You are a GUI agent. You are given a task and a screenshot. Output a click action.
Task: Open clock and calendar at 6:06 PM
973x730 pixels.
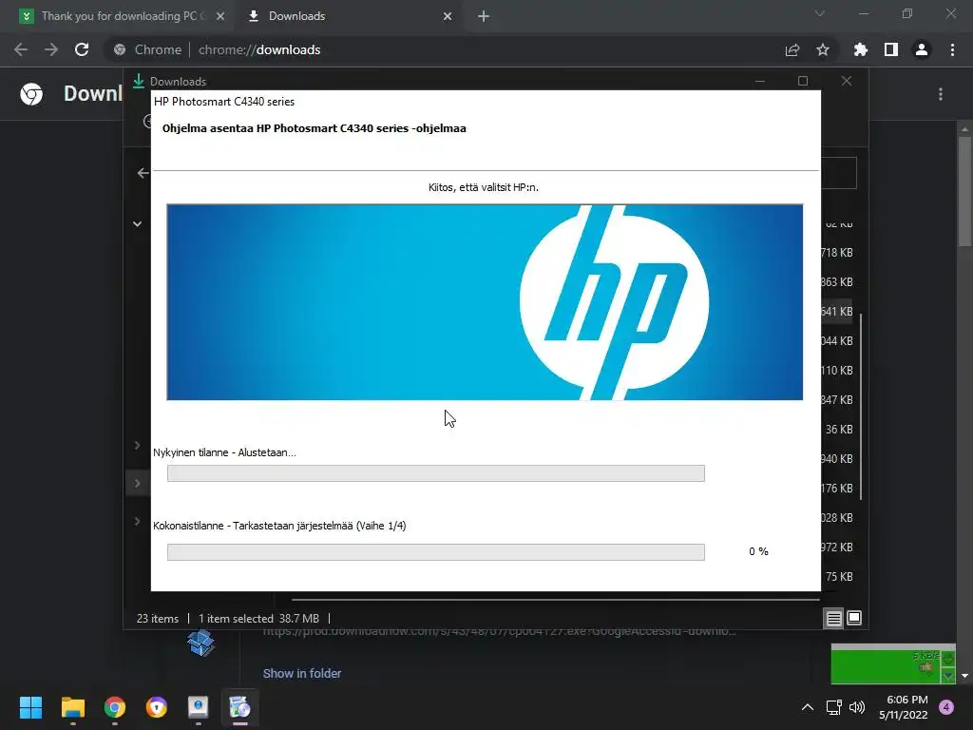(904, 707)
